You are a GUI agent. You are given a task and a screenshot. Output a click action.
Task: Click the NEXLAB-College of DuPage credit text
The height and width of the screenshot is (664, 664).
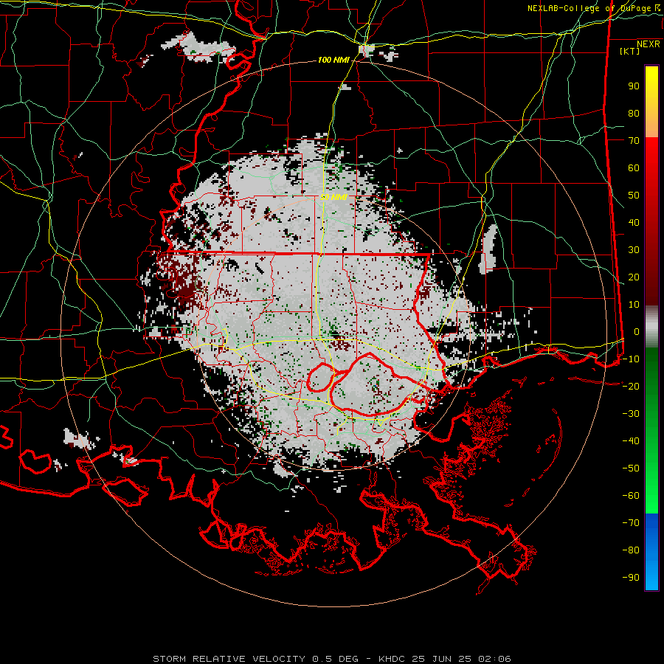589,8
